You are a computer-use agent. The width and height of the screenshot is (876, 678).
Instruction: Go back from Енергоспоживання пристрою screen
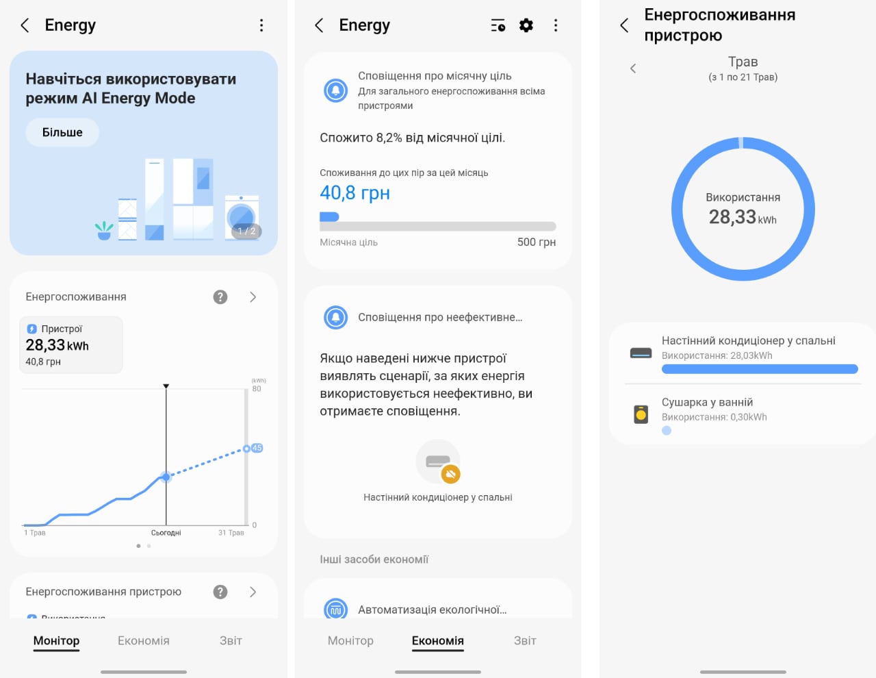(624, 25)
